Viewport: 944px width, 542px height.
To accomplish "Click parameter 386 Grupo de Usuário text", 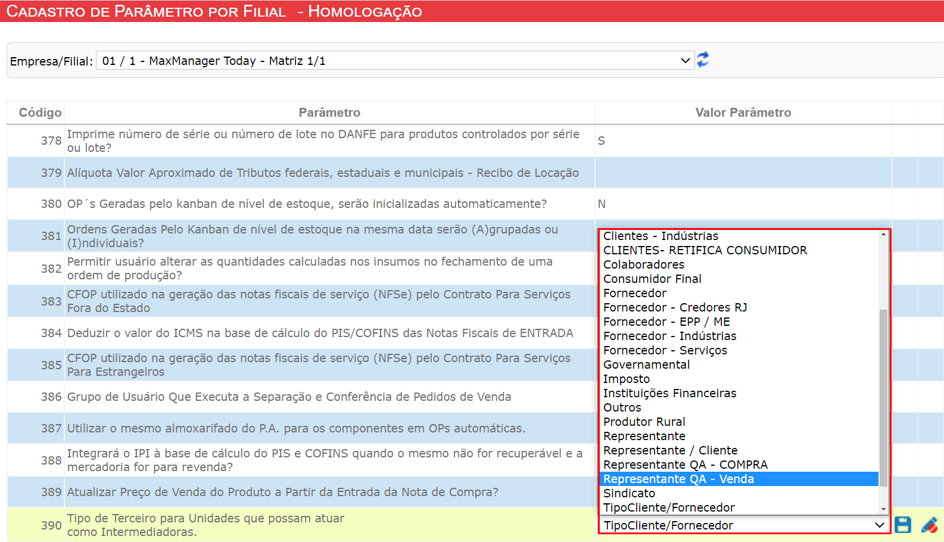I will (289, 397).
